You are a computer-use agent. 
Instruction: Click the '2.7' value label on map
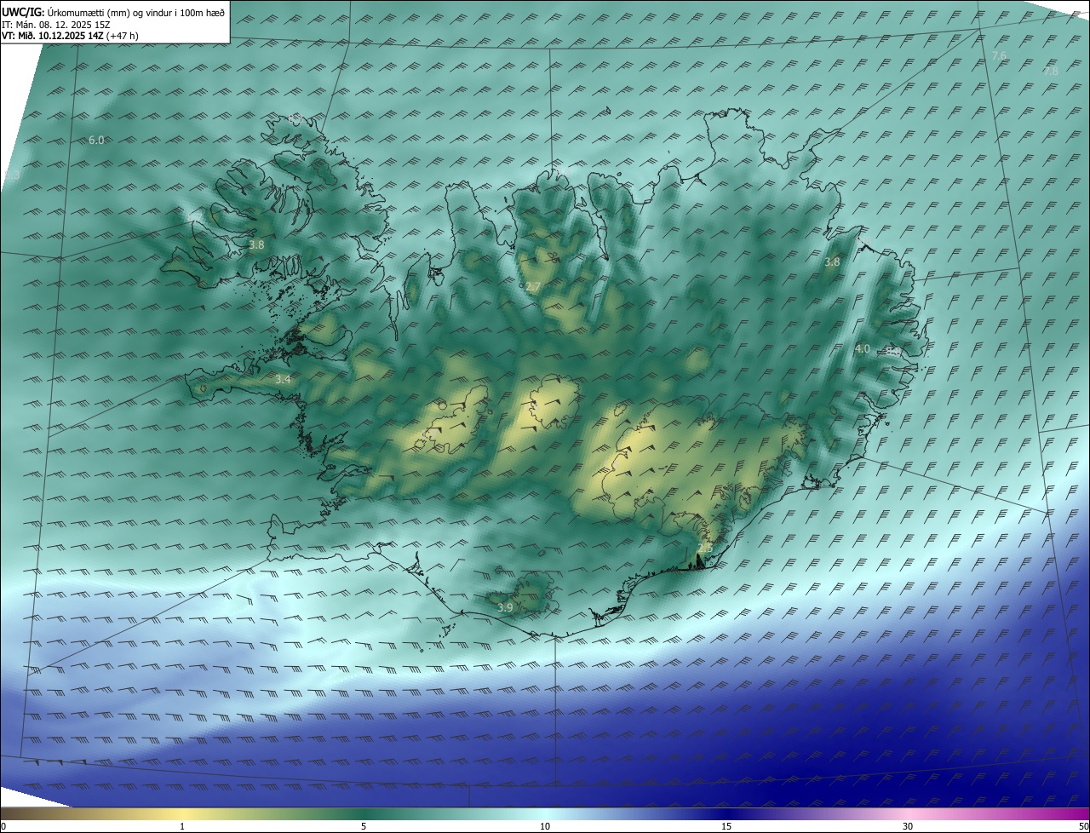(x=532, y=287)
